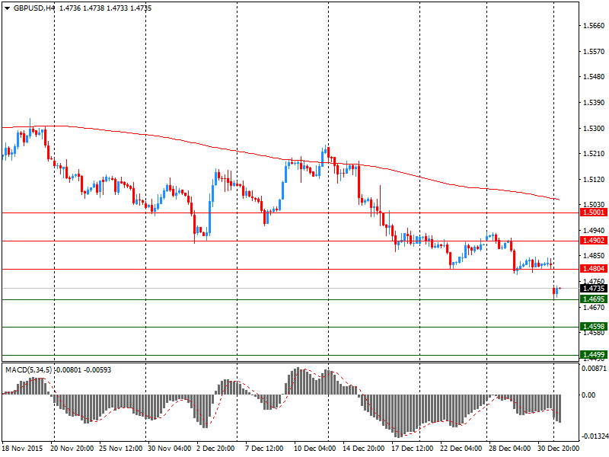609x457 pixels.
Task: Click the 17 Dec 12:00 time label
Action: pos(413,448)
